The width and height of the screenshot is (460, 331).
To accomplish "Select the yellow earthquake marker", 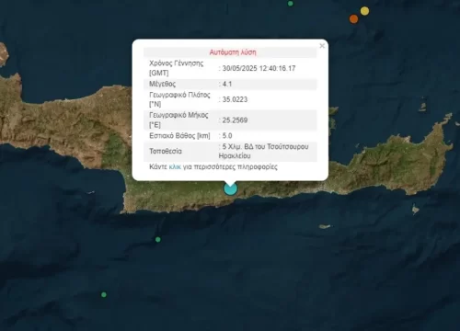I will tap(364, 11).
